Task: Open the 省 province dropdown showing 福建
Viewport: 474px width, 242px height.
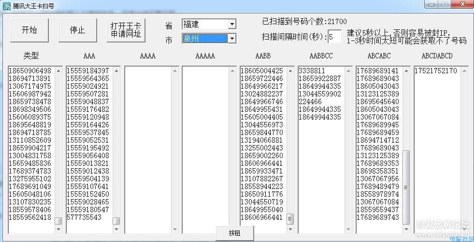Action: (x=209, y=24)
